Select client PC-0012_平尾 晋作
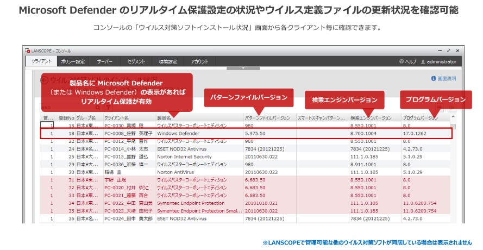 tap(126, 141)
